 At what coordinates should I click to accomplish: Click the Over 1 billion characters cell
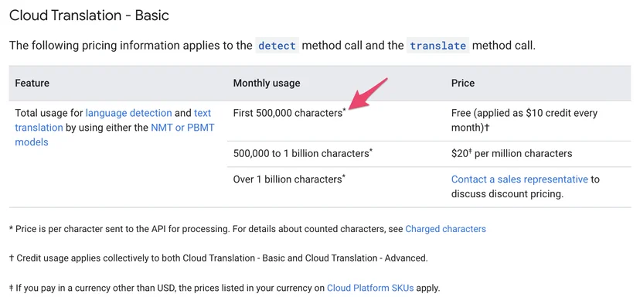(x=289, y=179)
